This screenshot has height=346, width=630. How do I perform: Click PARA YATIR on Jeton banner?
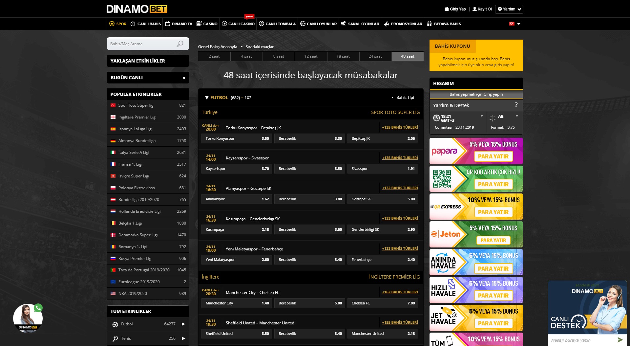[x=493, y=240]
